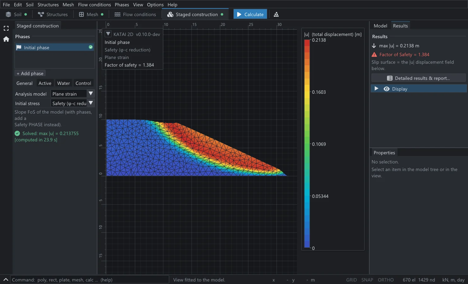
Task: Open the Phases menu
Action: (x=122, y=5)
